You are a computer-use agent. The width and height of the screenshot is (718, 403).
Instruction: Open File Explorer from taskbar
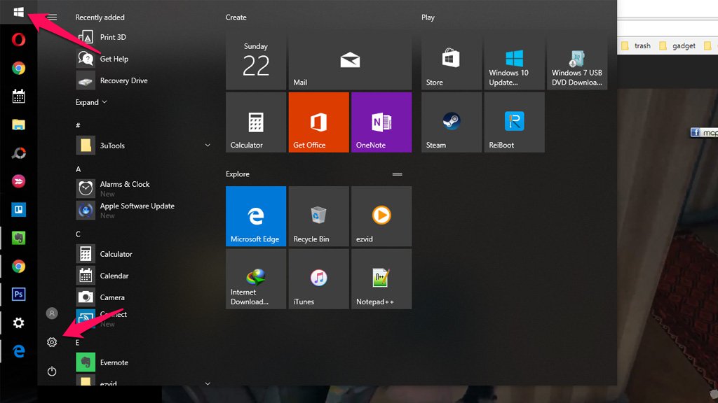click(x=18, y=125)
